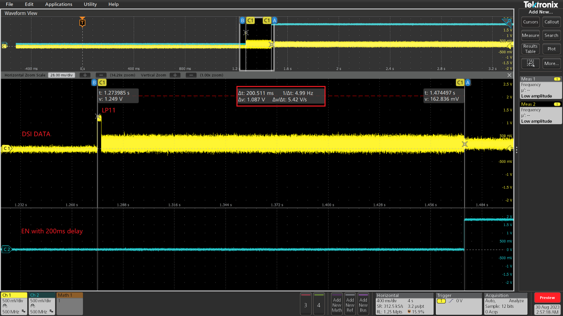This screenshot has width=563, height=316.
Task: Click the date and time badge
Action: tap(547, 309)
